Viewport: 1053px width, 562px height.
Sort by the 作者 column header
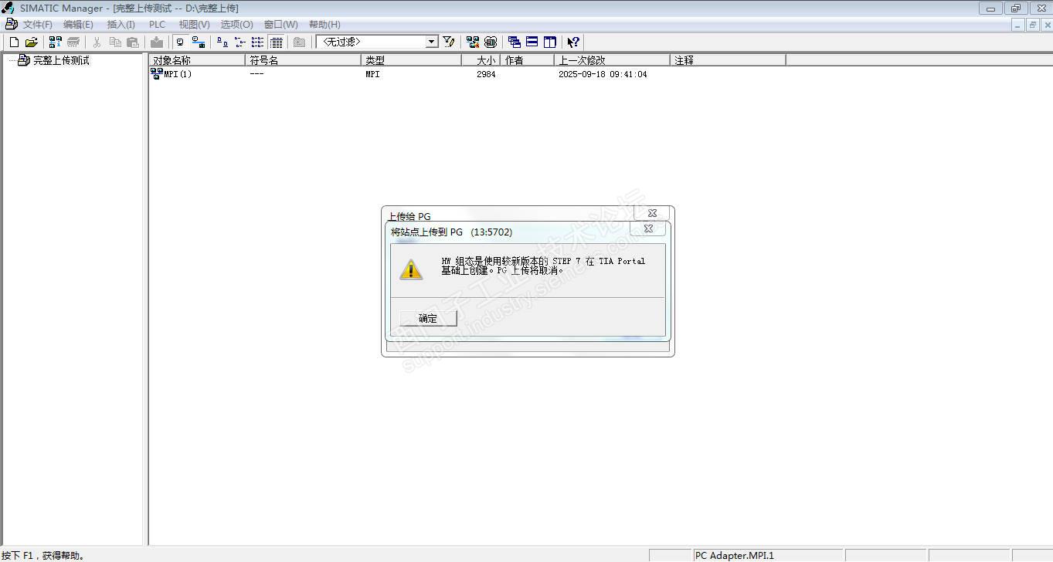(x=527, y=60)
